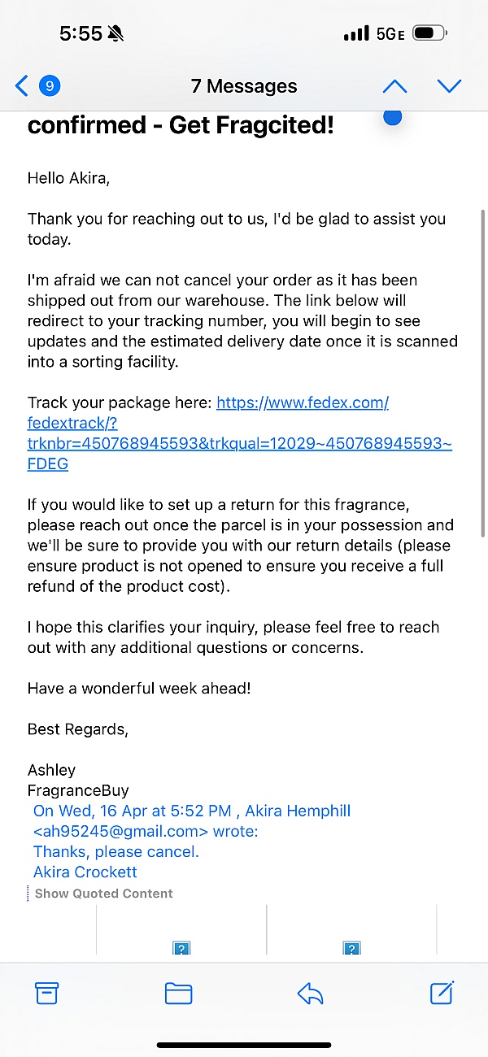Tap the unread count badge showing 9
The width and height of the screenshot is (488, 1057).
[x=50, y=85]
